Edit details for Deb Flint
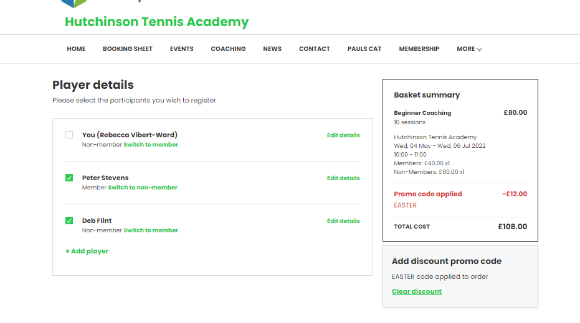This screenshot has height=323, width=580. 343,221
